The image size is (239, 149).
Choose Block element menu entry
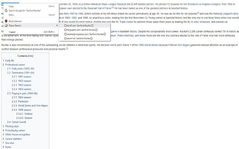click(31, 21)
